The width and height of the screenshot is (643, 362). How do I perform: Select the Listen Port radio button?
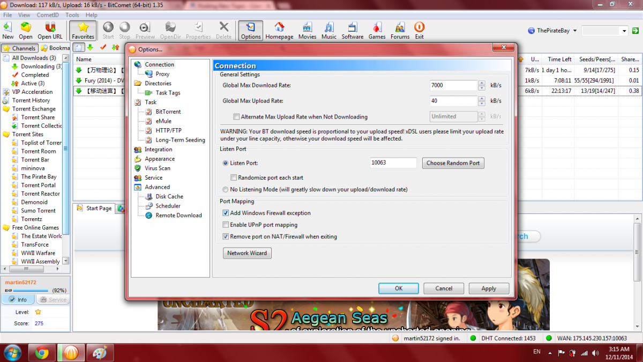225,163
